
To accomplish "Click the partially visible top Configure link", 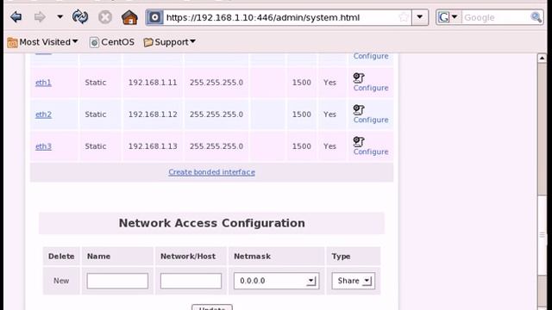I will pyautogui.click(x=371, y=56).
